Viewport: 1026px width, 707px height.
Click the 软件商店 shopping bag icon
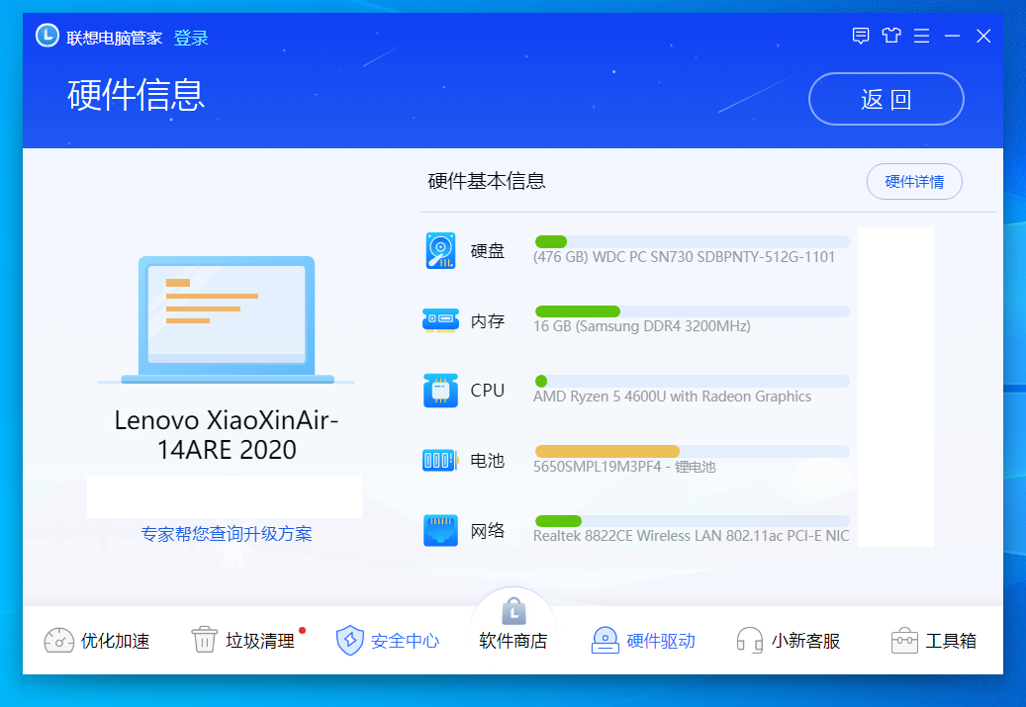coord(513,611)
